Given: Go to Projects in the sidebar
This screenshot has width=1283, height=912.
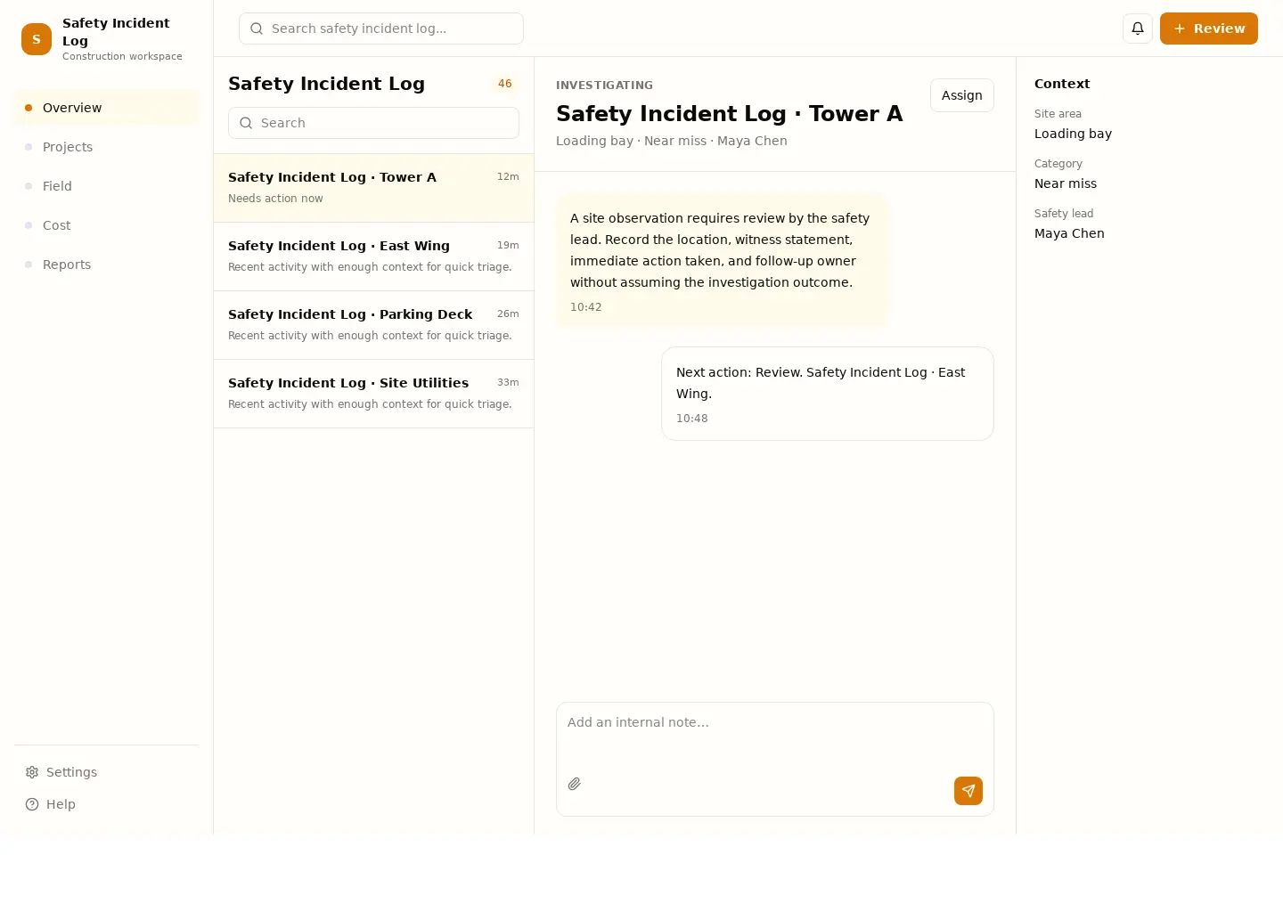Looking at the screenshot, I should point(107,147).
